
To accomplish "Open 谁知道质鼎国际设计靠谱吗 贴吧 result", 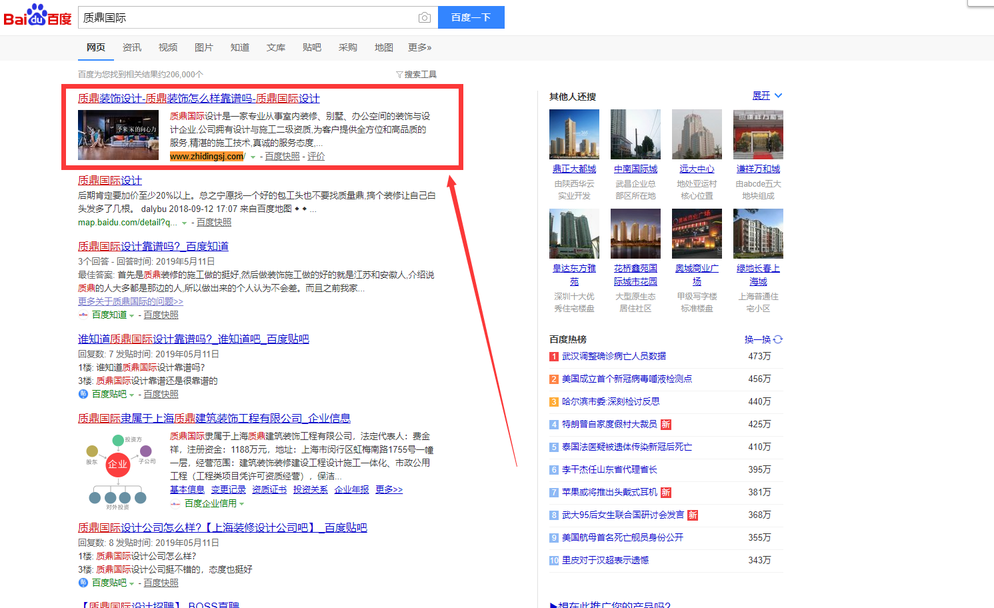I will click(193, 339).
